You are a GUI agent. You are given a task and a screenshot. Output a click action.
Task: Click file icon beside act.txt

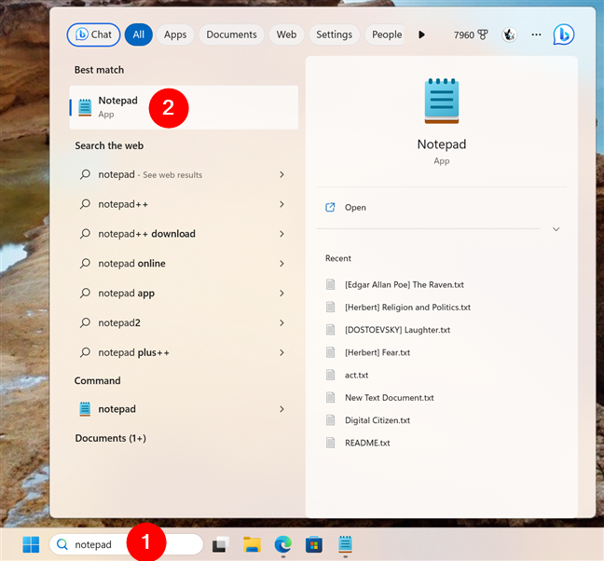click(x=331, y=375)
